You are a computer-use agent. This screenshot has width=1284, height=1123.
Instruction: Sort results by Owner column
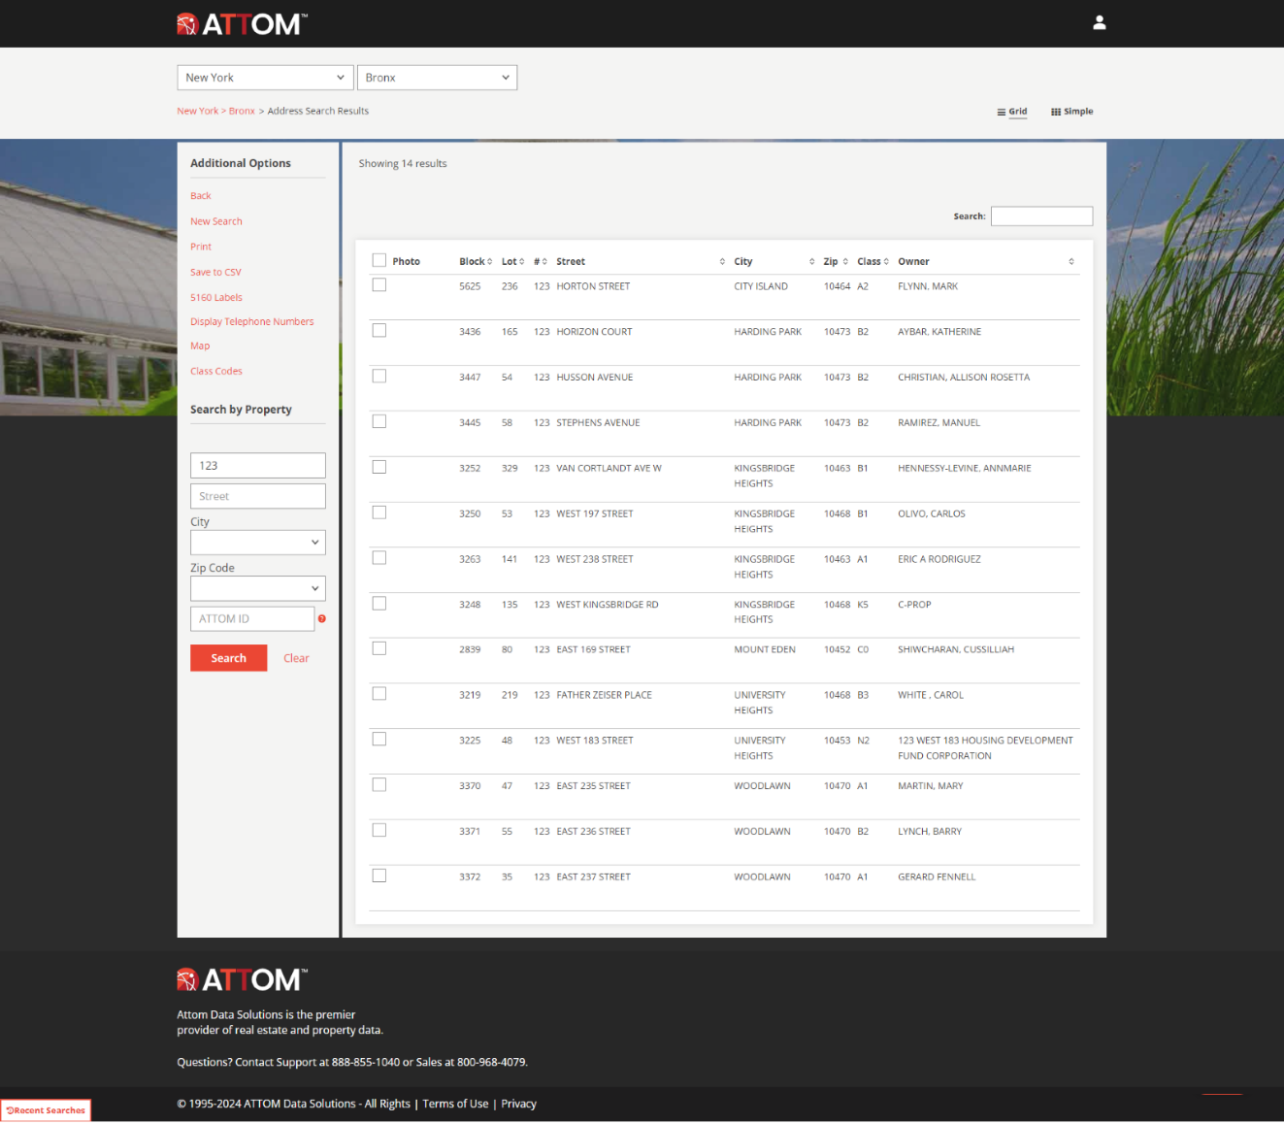click(985, 262)
